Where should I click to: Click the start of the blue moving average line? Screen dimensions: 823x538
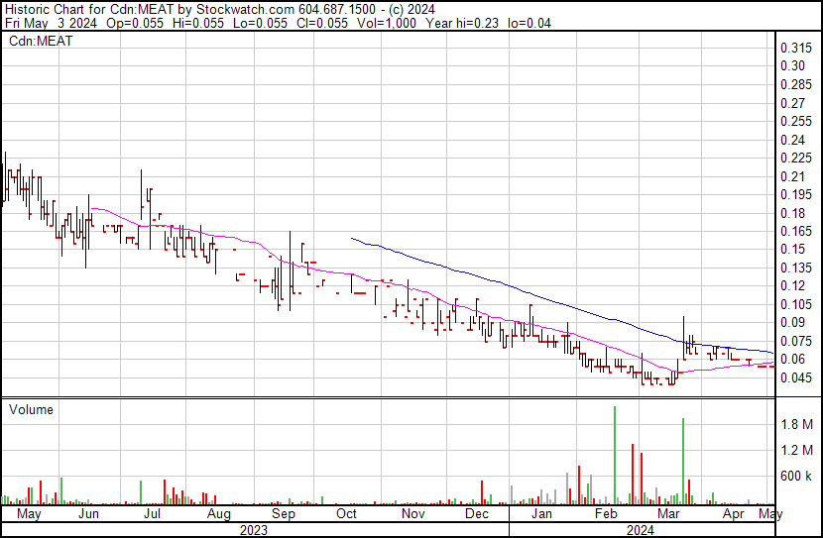352,239
